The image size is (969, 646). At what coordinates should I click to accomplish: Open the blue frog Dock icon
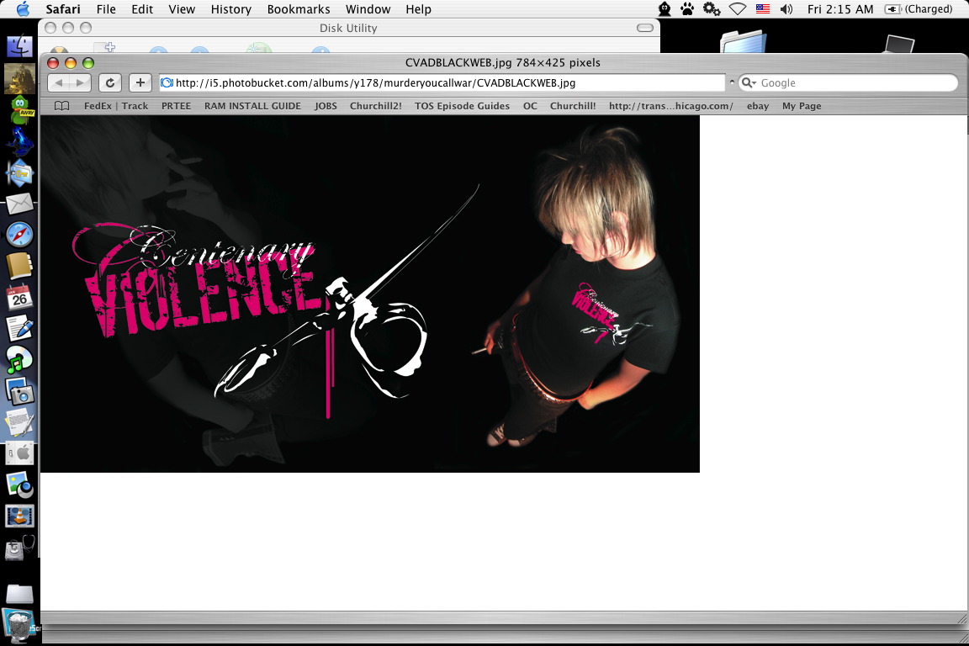pos(20,142)
